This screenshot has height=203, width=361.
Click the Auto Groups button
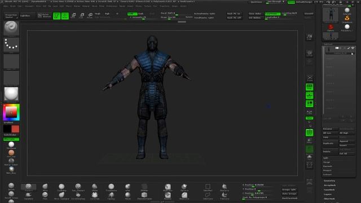tap(289, 194)
